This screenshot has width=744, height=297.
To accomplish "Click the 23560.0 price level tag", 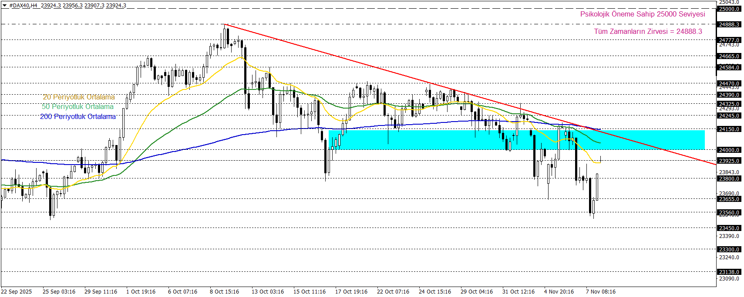I will click(729, 212).
